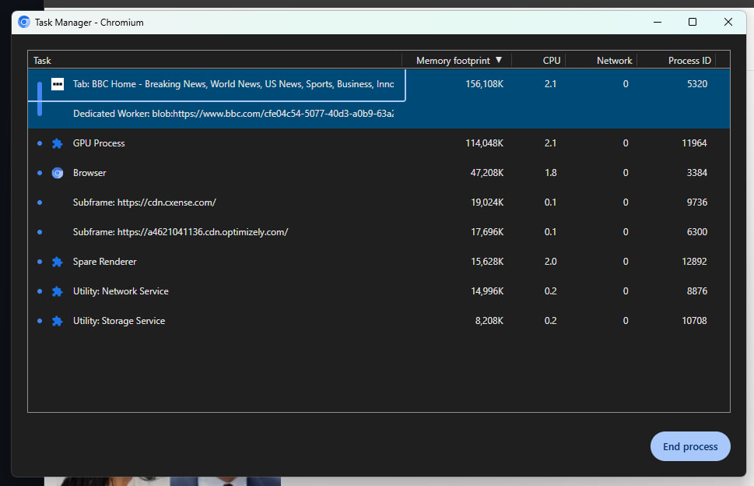Click the GPU Process puzzle icon

(x=57, y=143)
